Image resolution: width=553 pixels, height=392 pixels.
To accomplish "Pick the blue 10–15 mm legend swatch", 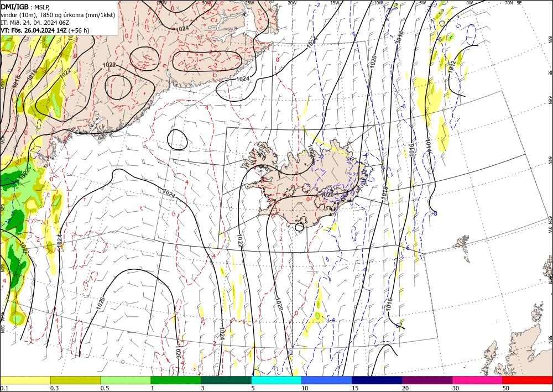I will tap(327, 380).
